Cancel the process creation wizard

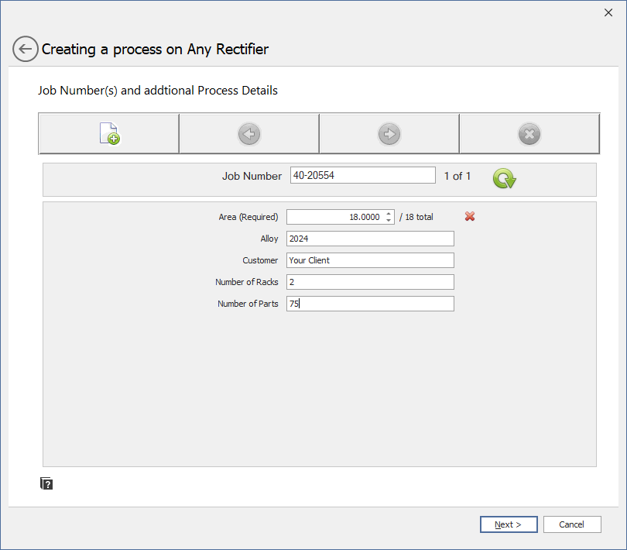tap(572, 524)
